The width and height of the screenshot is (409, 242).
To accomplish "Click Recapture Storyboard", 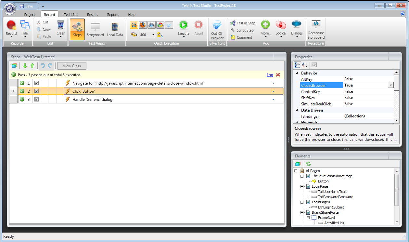I will [316, 30].
